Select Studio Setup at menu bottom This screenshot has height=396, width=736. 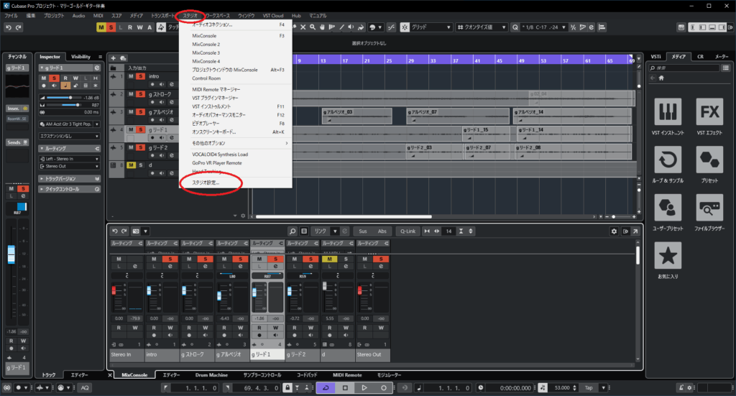pyautogui.click(x=206, y=183)
